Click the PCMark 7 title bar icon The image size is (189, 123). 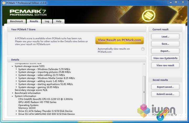[x=4, y=3]
